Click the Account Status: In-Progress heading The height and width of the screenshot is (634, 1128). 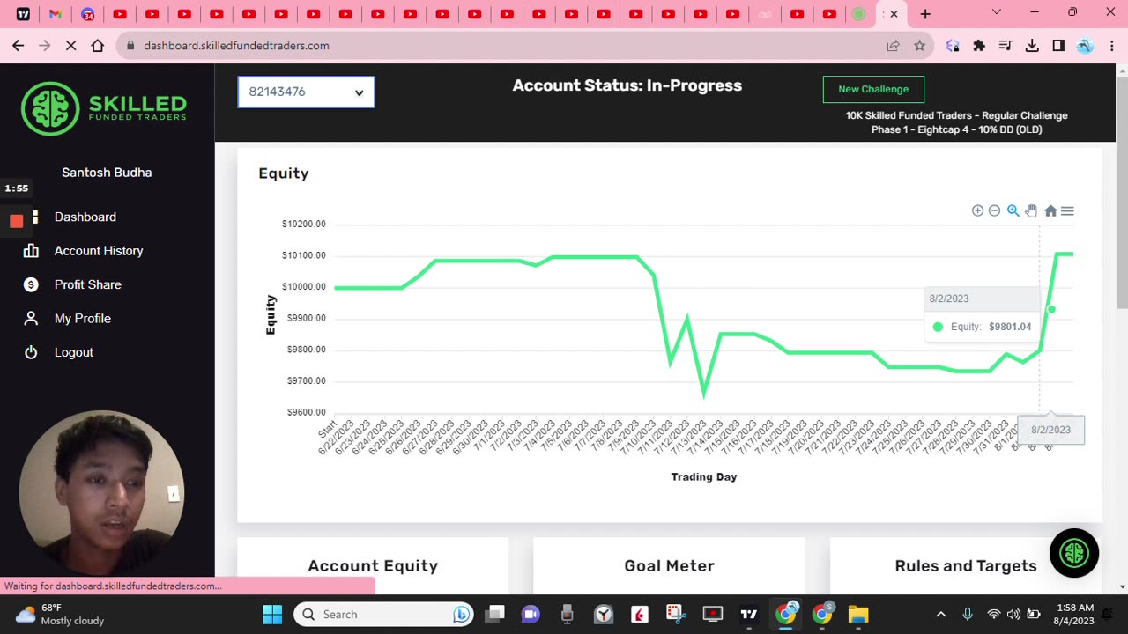pos(627,85)
